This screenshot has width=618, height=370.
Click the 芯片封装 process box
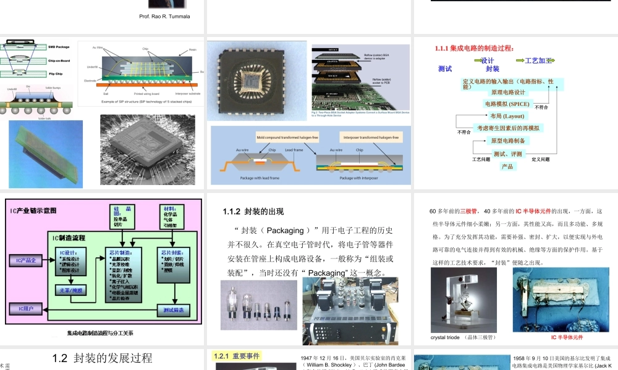coord(174,264)
